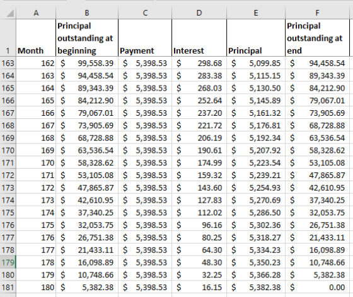The height and width of the screenshot is (297, 353).
Task: Click the cell showing month 180
Action: coord(36,288)
